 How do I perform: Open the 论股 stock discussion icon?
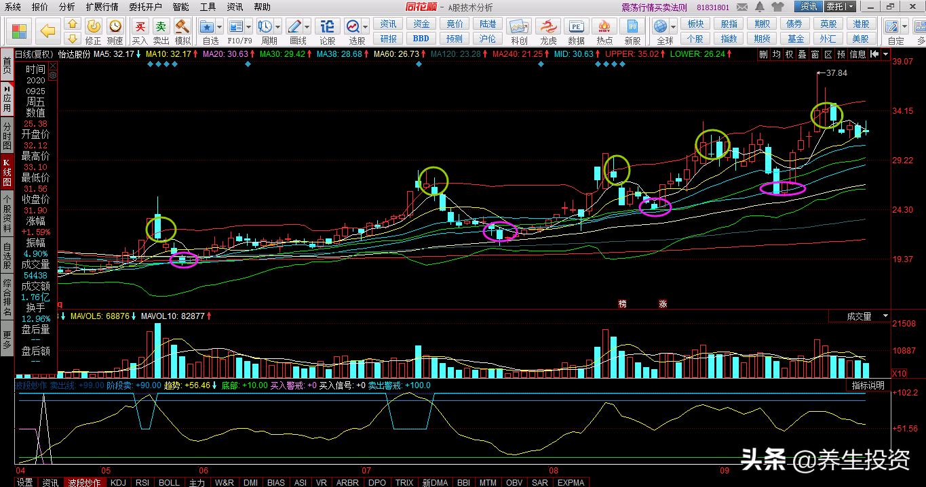point(327,27)
